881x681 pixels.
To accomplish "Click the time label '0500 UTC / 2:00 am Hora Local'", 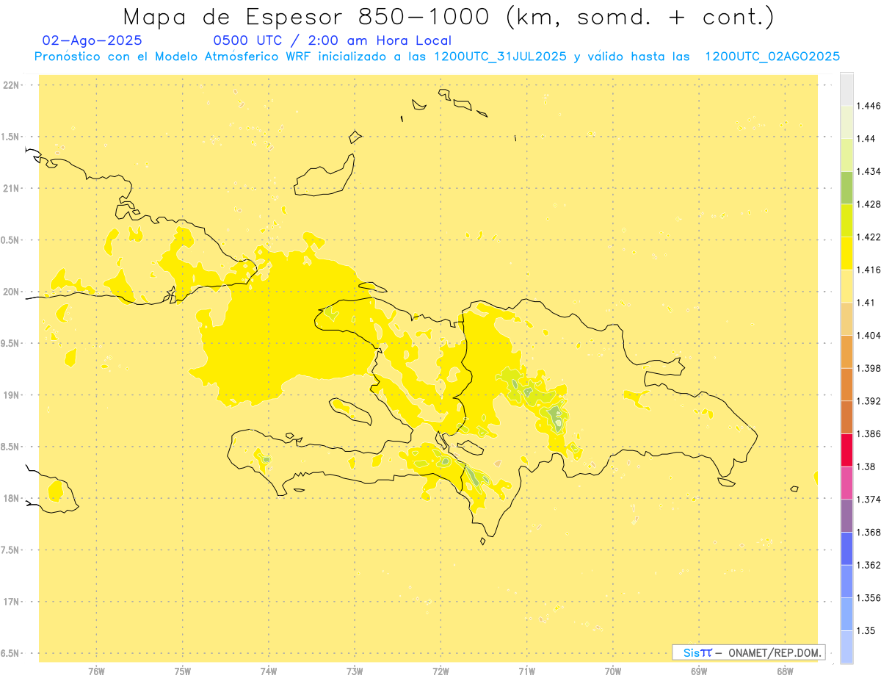I will click(x=332, y=40).
